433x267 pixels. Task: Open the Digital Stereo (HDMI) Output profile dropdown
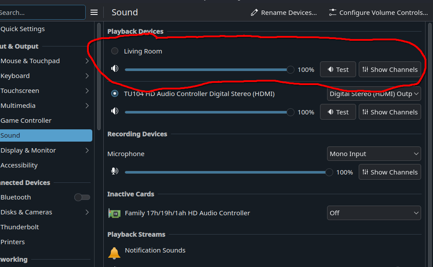point(374,94)
